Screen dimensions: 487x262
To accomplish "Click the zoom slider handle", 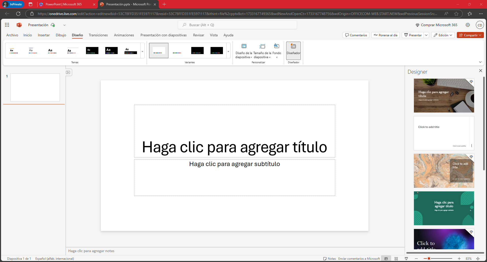I will pos(429,259).
